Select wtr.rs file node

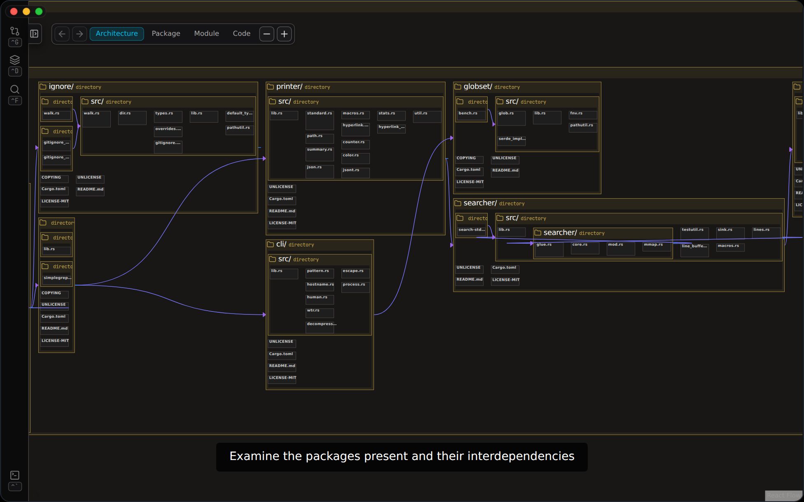[320, 313]
